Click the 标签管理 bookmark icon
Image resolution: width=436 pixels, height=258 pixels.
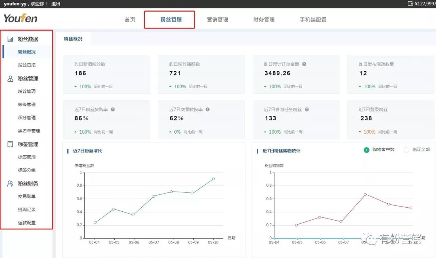[10, 144]
